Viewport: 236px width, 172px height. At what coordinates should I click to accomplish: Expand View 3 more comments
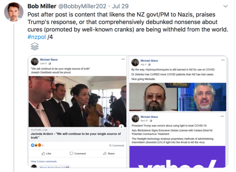(x=44, y=161)
